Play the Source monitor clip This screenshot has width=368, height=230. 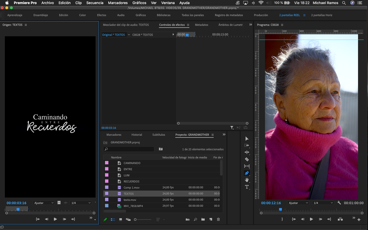55,219
